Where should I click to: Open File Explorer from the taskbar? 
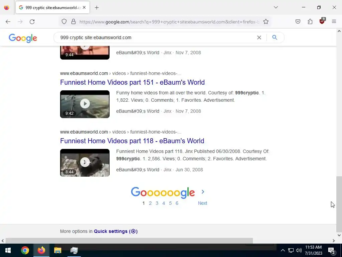point(57,250)
